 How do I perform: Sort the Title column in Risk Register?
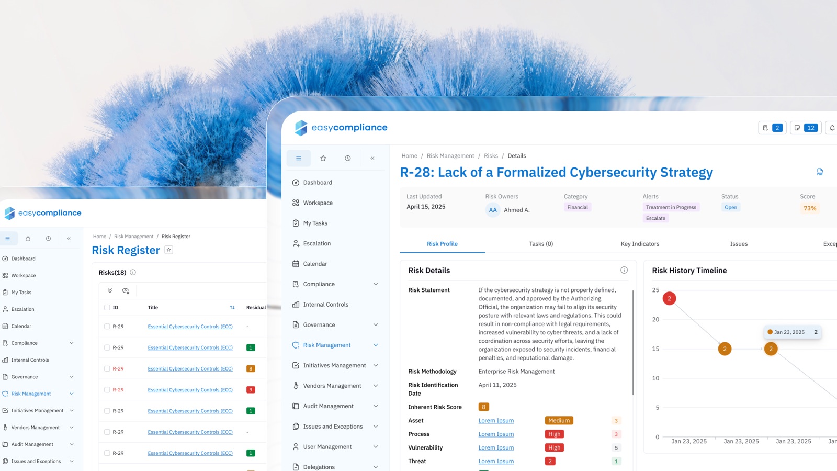point(232,308)
